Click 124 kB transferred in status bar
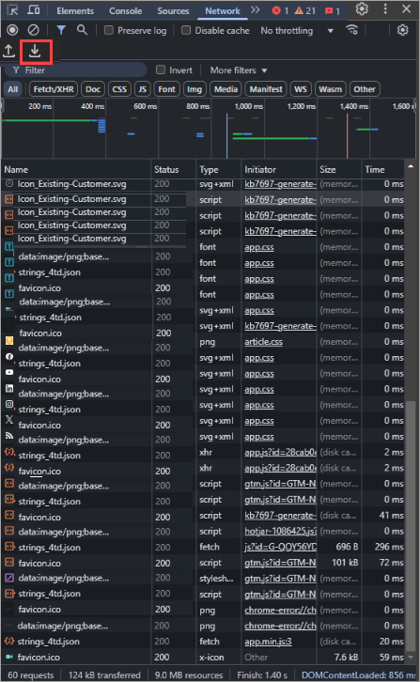Image resolution: width=420 pixels, height=682 pixels. point(104,675)
